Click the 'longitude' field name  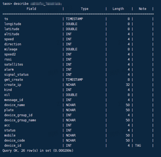click(13, 24)
